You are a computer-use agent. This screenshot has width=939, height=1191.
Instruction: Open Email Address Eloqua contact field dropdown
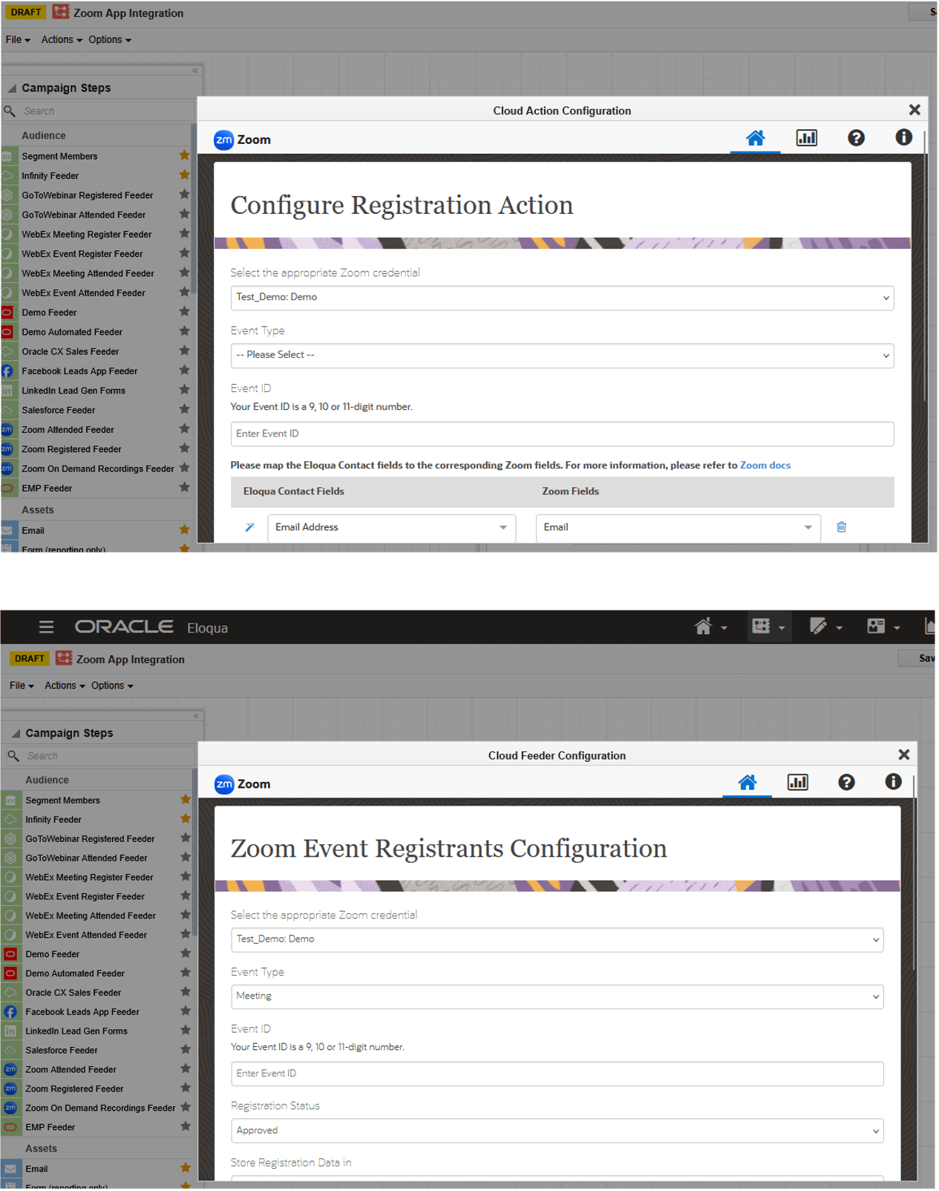point(391,528)
